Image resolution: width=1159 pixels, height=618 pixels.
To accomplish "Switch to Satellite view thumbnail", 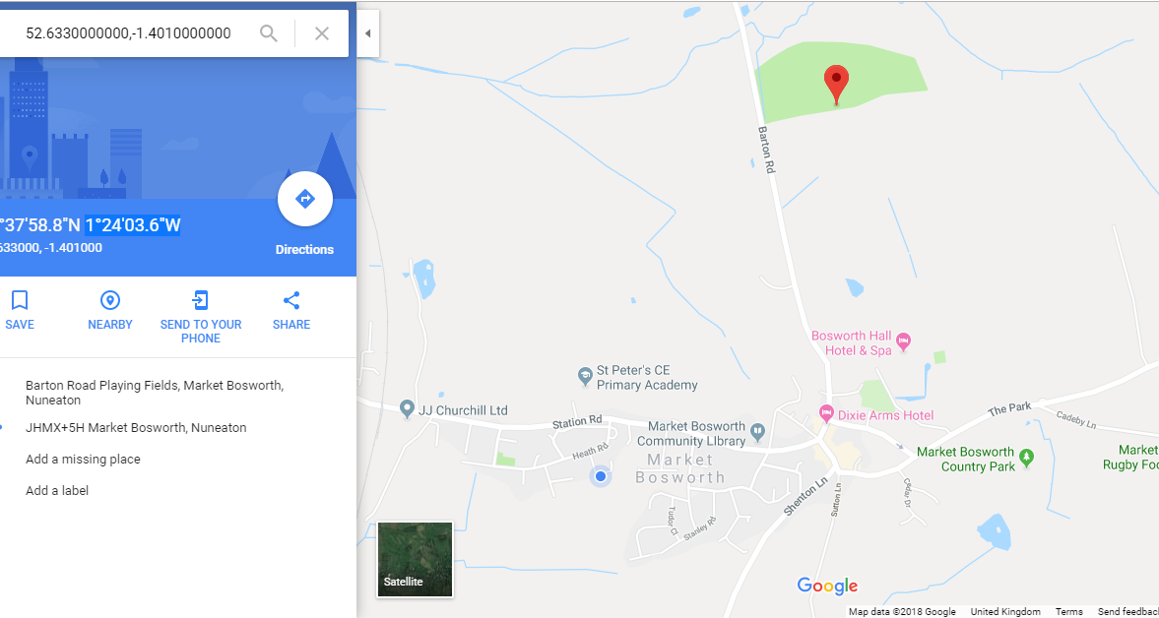I will [x=415, y=559].
